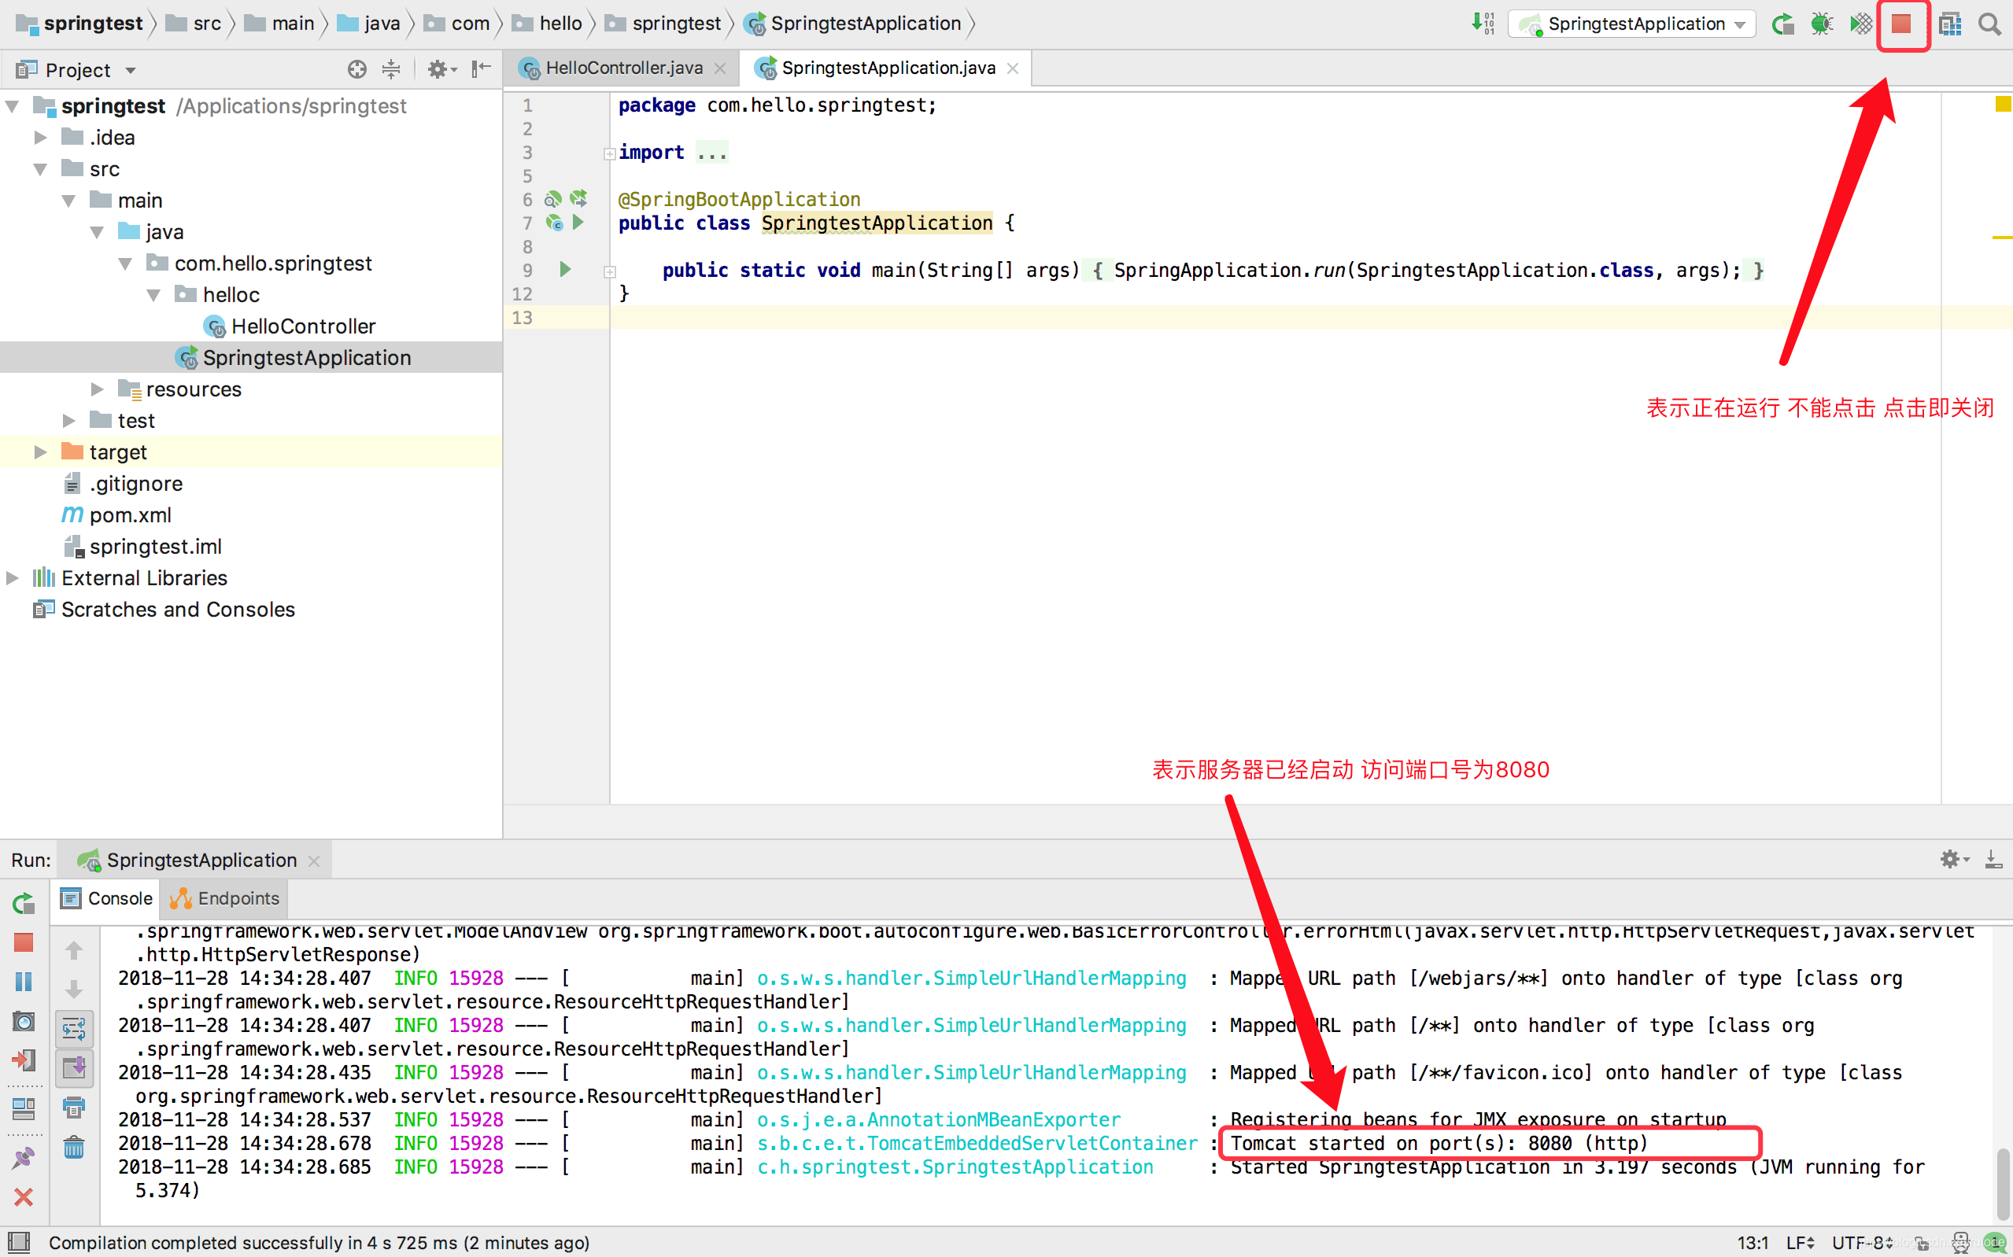Restore layout icon in Run panel
The height and width of the screenshot is (1257, 2013).
click(x=24, y=1109)
